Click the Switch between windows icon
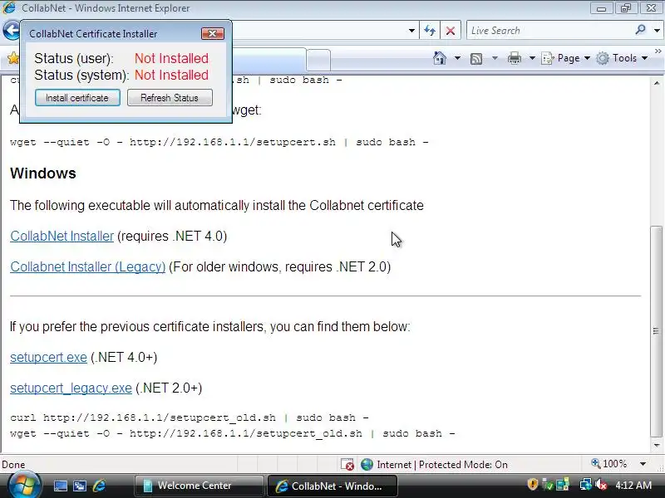 (79, 486)
